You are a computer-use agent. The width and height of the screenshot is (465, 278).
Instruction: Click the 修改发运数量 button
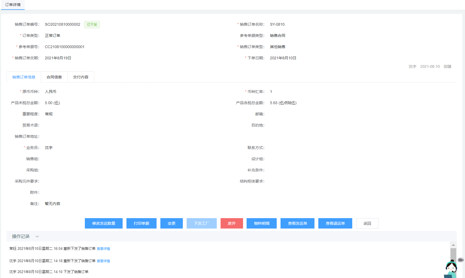tap(104, 223)
